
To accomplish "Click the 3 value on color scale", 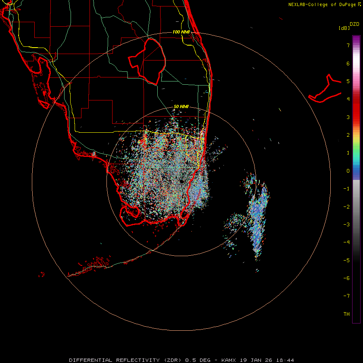I will pos(348,117).
